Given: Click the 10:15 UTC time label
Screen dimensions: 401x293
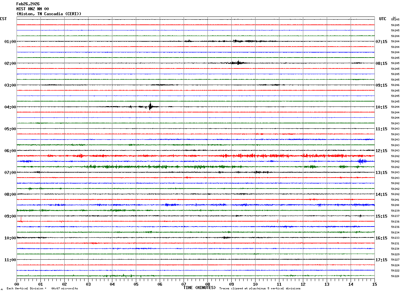Looking at the screenshot, I should click(x=381, y=107).
